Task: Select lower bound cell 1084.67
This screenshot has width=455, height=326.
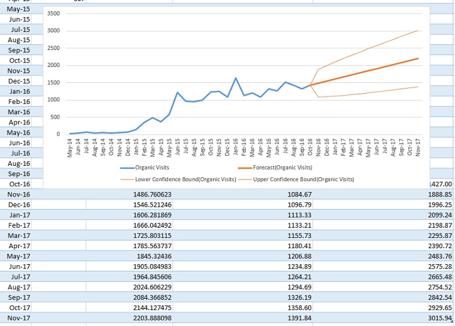Action: tap(243, 194)
